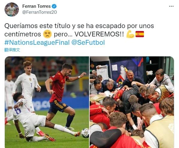Open the three-dot more options menu
The width and height of the screenshot is (179, 148).
click(171, 6)
